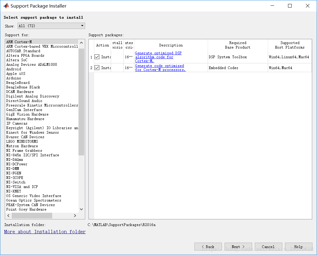317x255 pixels.
Task: Click the Next button
Action: coord(238,247)
